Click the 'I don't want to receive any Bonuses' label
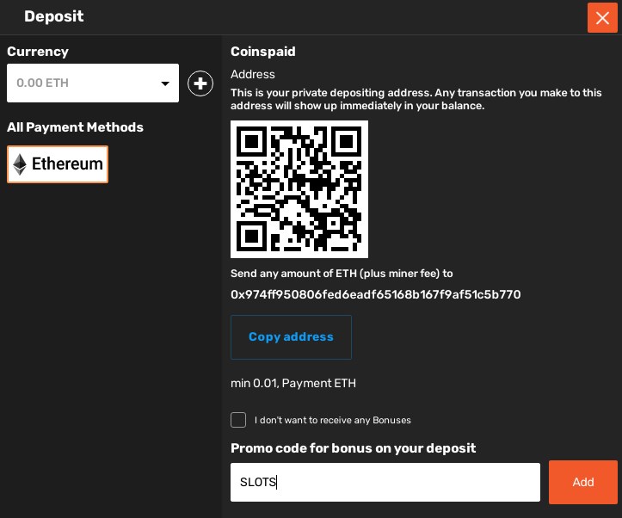This screenshot has height=518, width=622. tap(333, 420)
